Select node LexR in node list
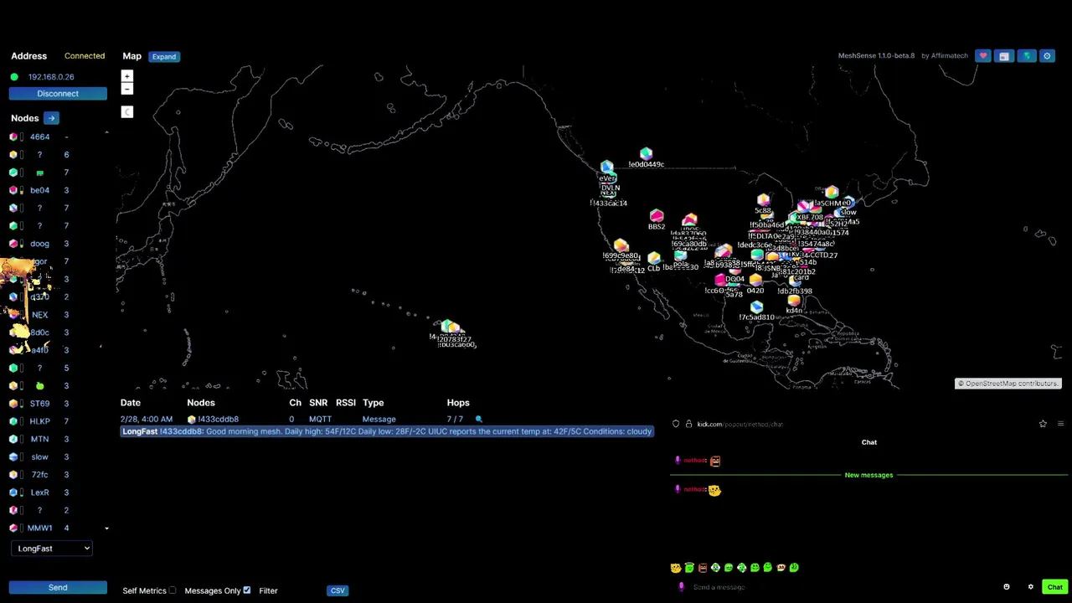1072x603 pixels. pyautogui.click(x=39, y=492)
